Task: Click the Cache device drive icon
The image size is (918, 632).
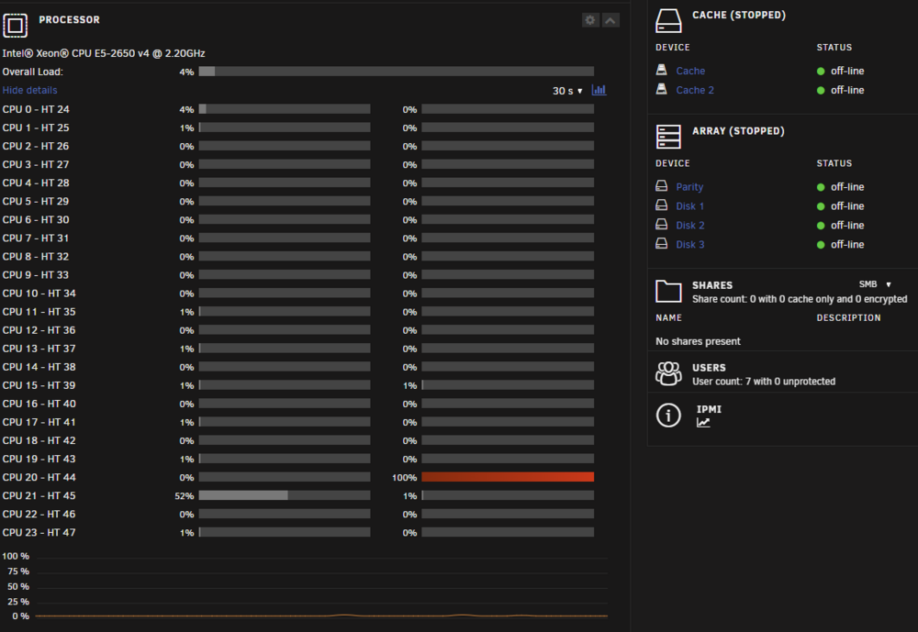Action: pyautogui.click(x=662, y=70)
